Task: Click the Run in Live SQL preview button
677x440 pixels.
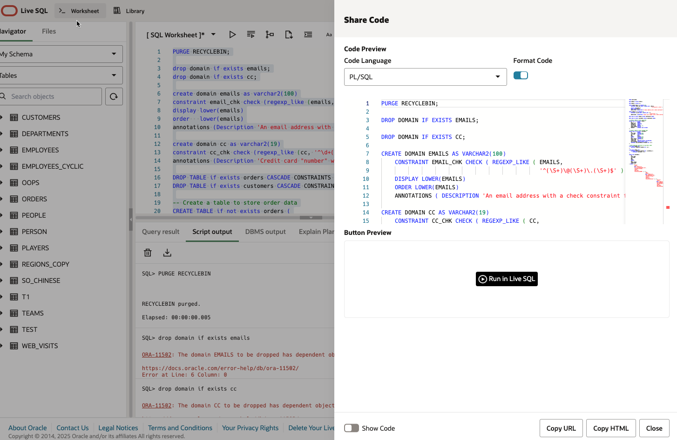Action: [507, 279]
